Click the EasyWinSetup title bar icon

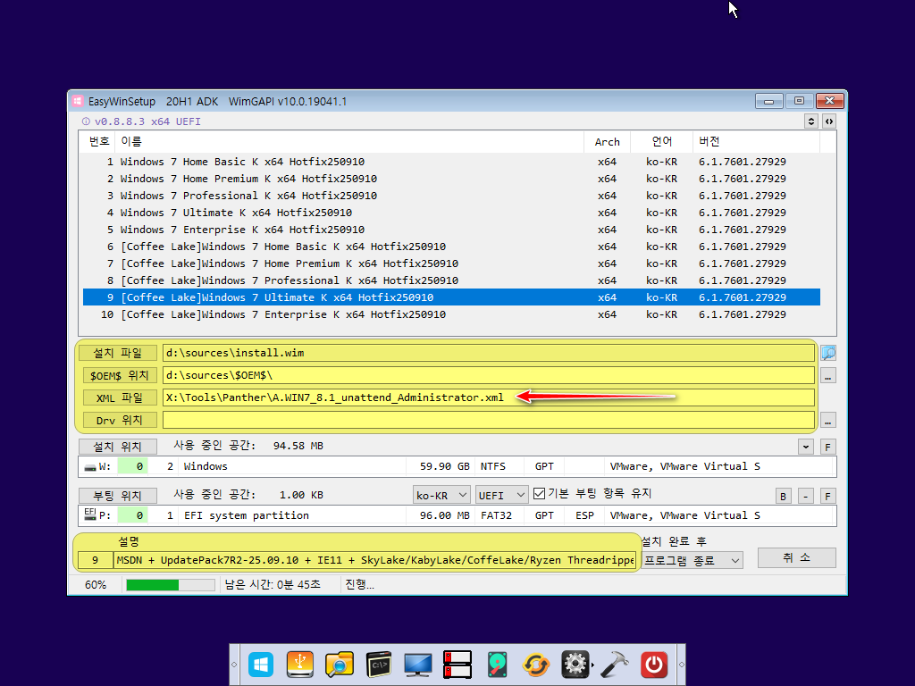[x=78, y=102]
